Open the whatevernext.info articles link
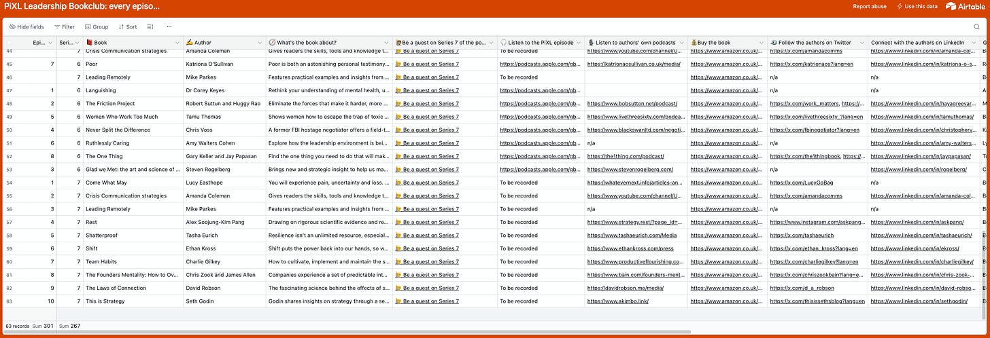The width and height of the screenshot is (990, 338). point(635,183)
